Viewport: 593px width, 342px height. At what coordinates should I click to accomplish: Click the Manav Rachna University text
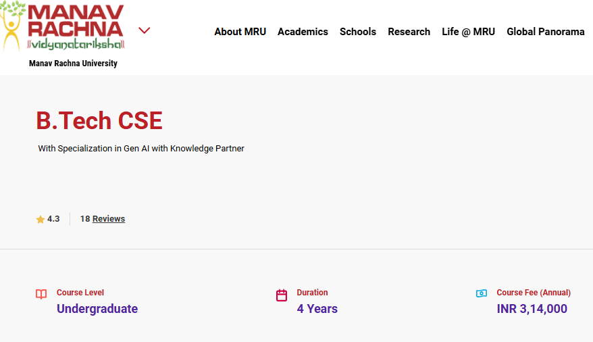click(x=73, y=63)
